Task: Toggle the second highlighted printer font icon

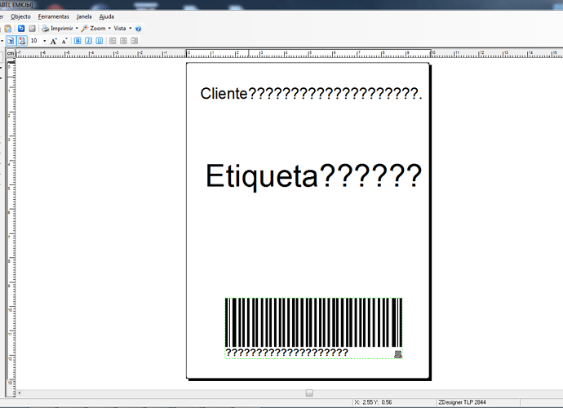Action: pyautogui.click(x=22, y=41)
